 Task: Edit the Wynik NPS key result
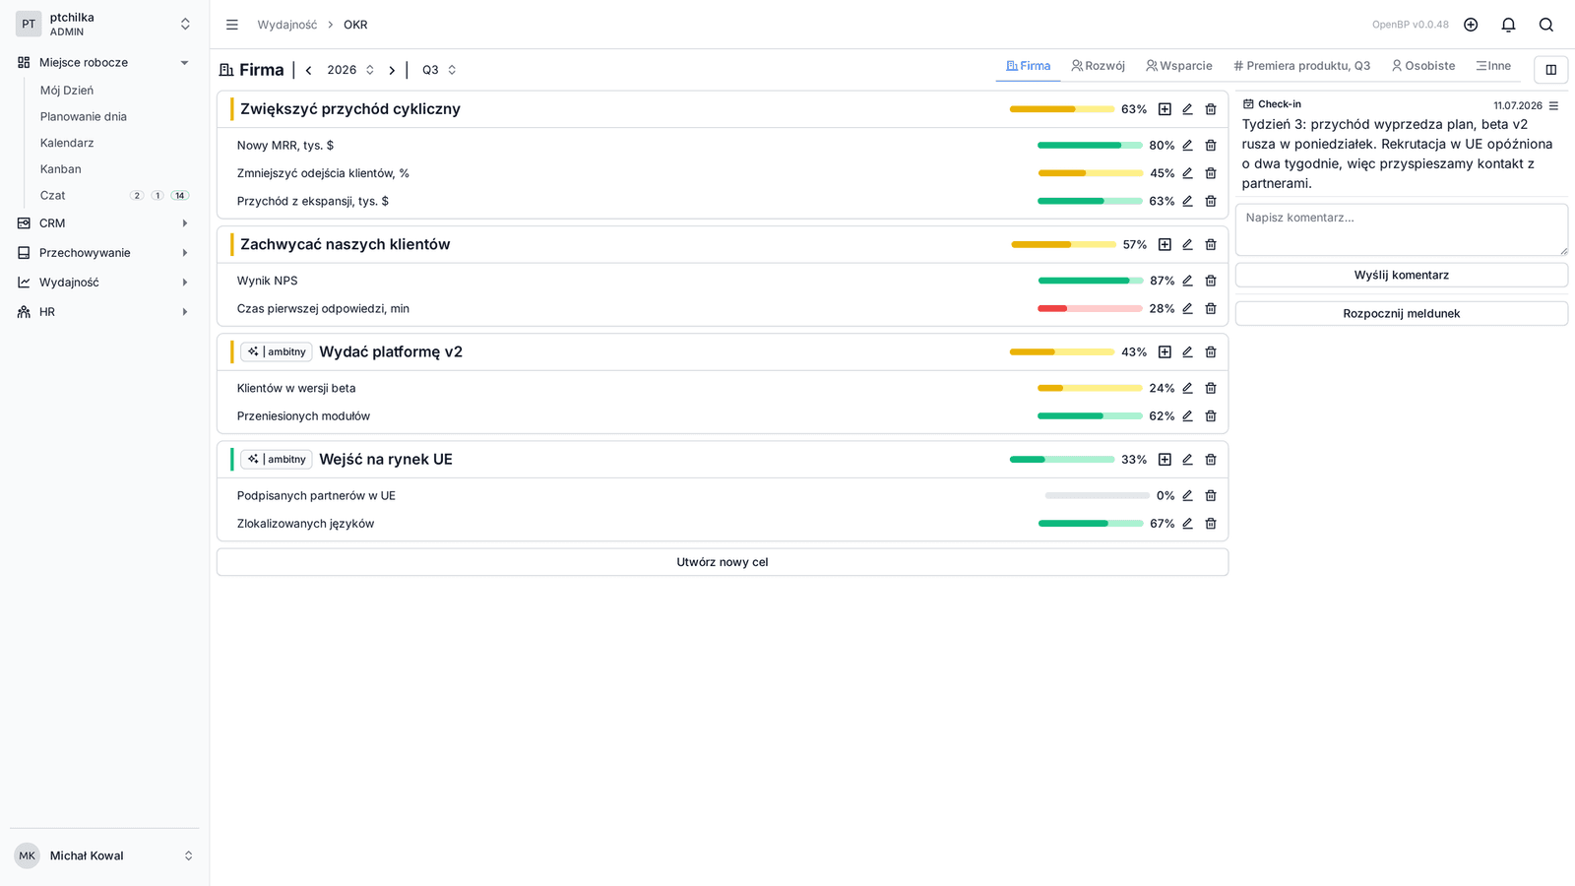pos(1187,281)
